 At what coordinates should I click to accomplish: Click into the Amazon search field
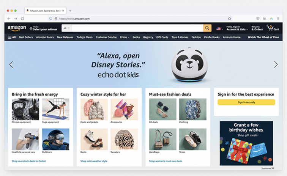pyautogui.click(x=137, y=28)
